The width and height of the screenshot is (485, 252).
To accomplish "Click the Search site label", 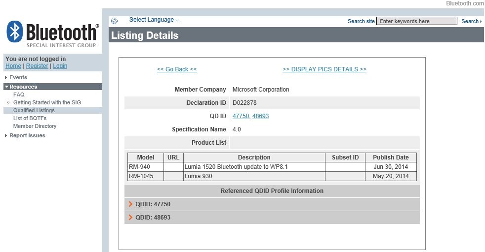I will (x=361, y=21).
